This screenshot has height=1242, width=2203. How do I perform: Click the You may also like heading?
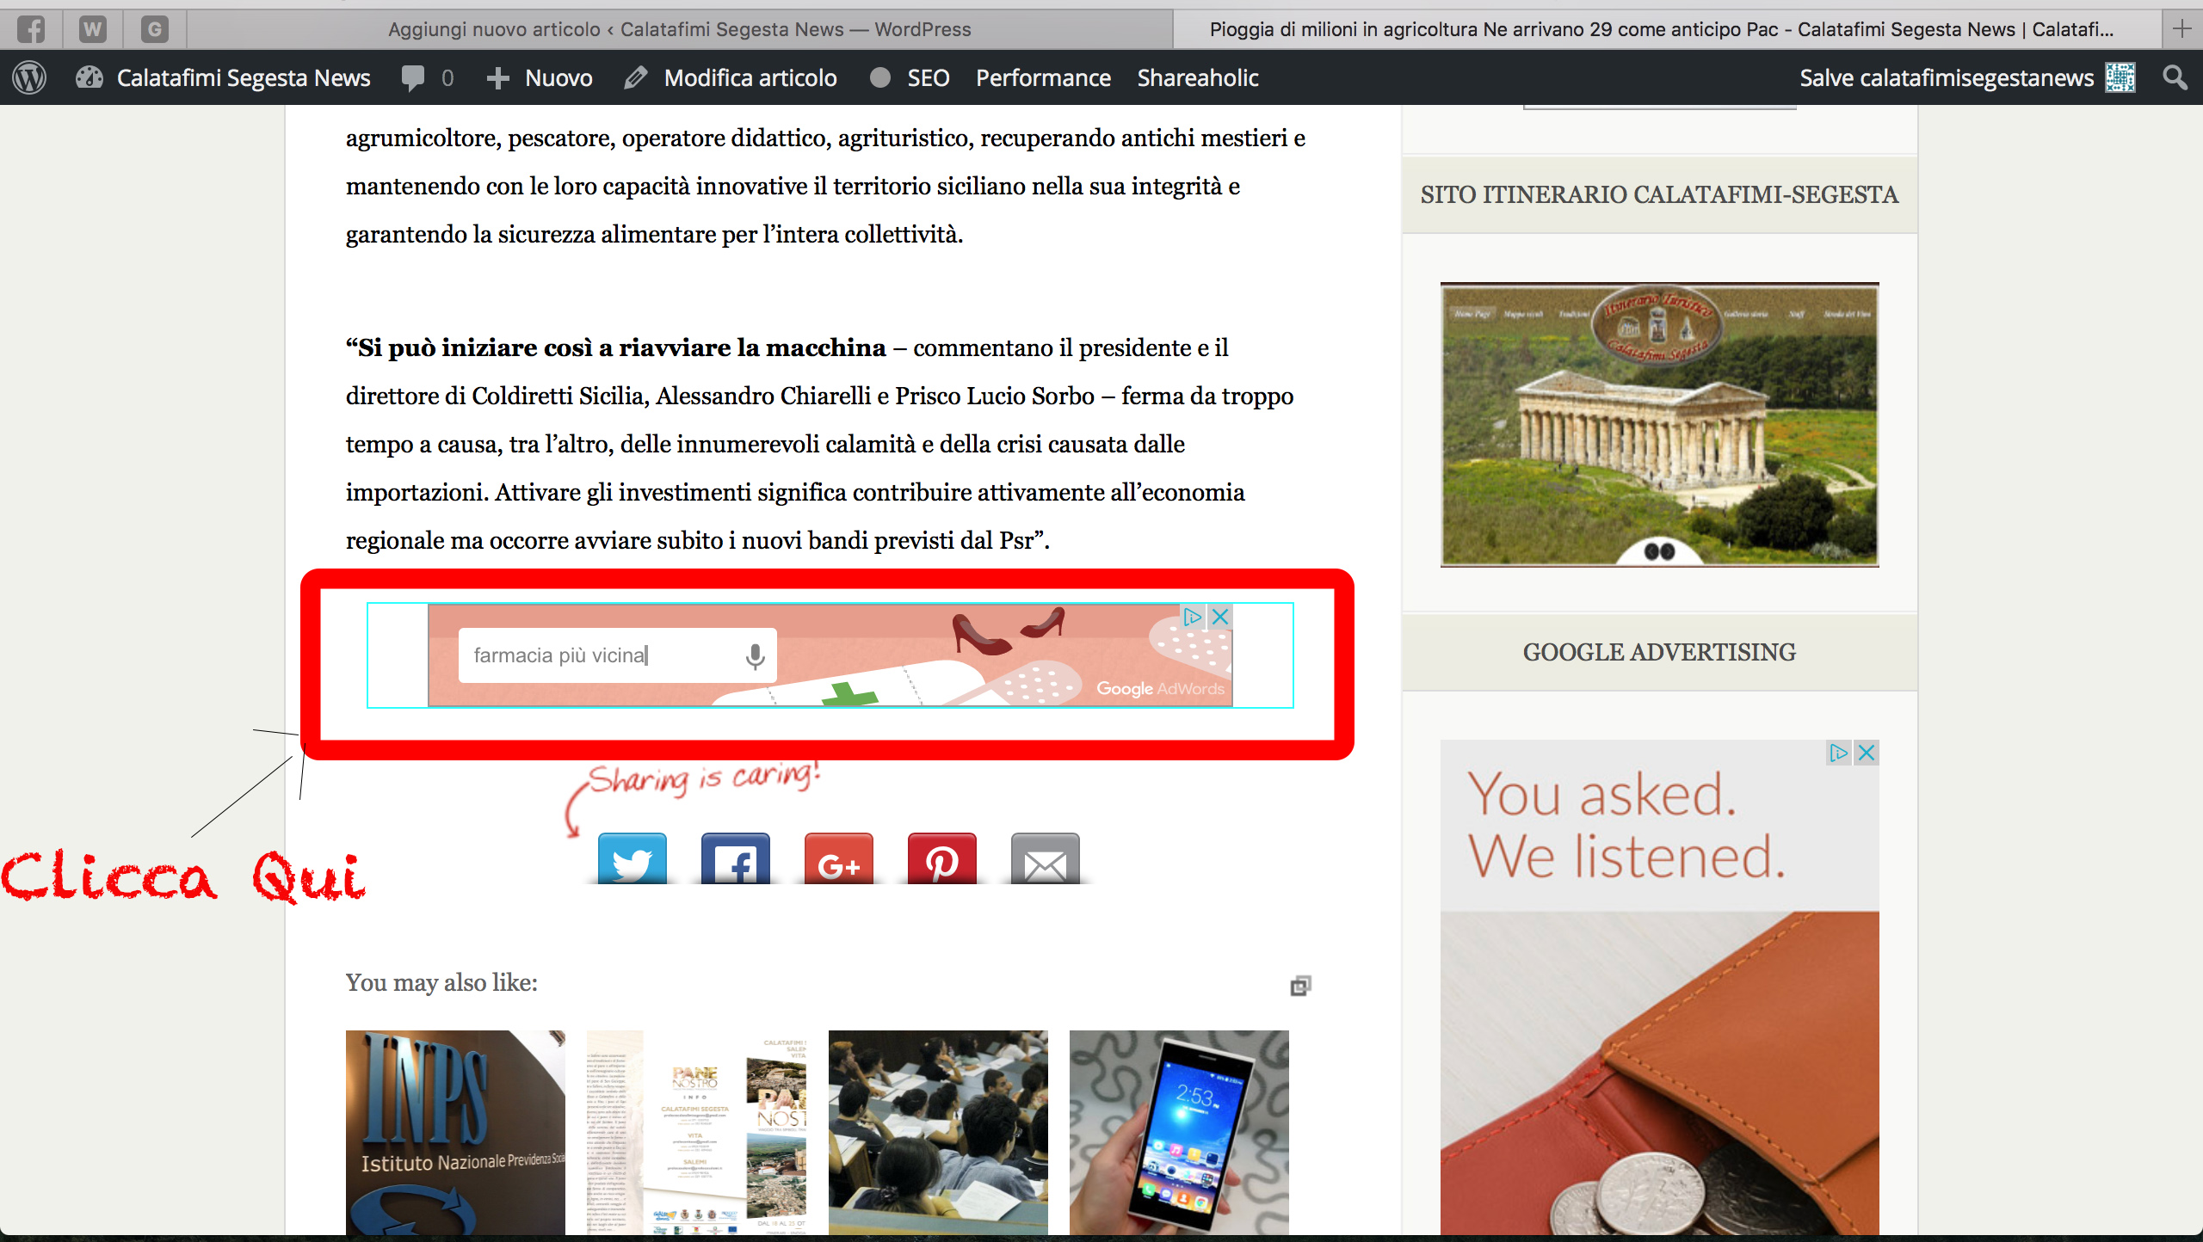point(441,982)
